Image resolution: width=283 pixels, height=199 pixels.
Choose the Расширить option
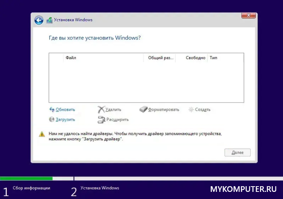[117, 120]
